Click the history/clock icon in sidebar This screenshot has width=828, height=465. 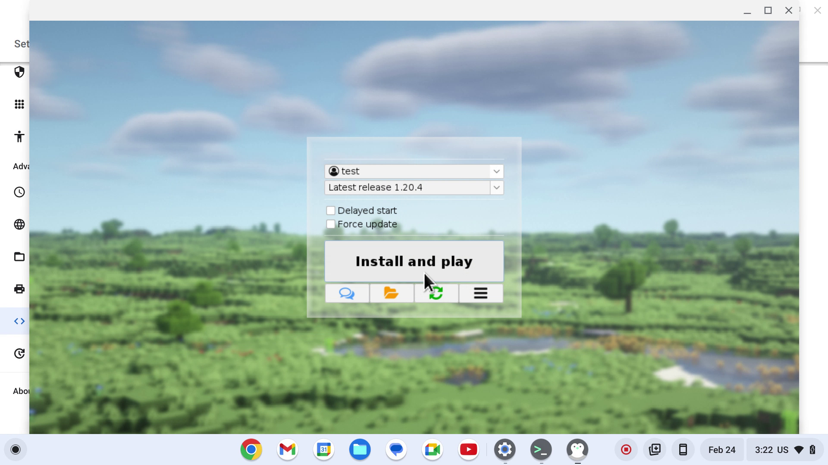click(x=19, y=192)
